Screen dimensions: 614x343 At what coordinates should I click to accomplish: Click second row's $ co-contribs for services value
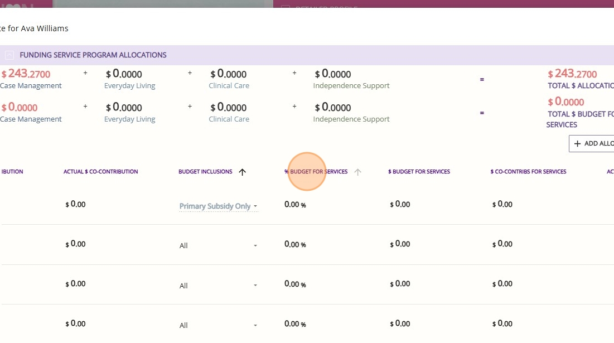coord(502,244)
